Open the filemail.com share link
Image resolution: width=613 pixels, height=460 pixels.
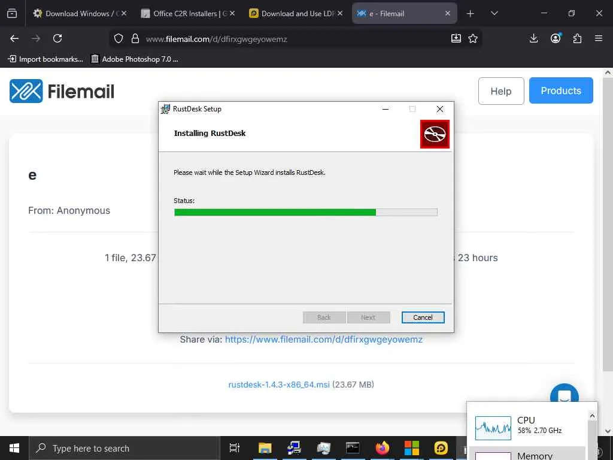(324, 339)
